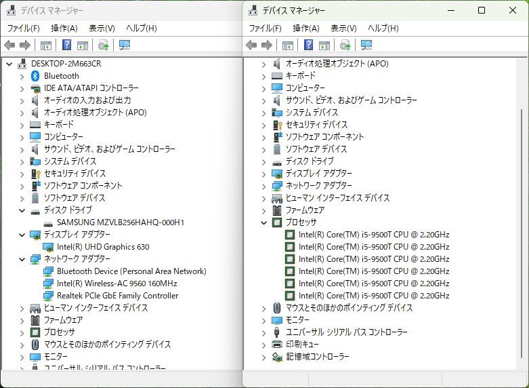The width and height of the screenshot is (529, 388).
Task: Open ファイル(F) menu in right window
Action: [x=265, y=28]
